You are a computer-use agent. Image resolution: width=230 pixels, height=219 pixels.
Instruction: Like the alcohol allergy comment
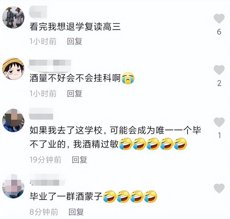click(x=219, y=122)
